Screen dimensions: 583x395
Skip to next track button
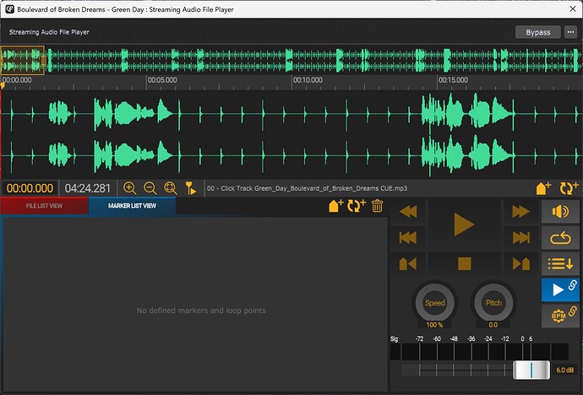(521, 238)
